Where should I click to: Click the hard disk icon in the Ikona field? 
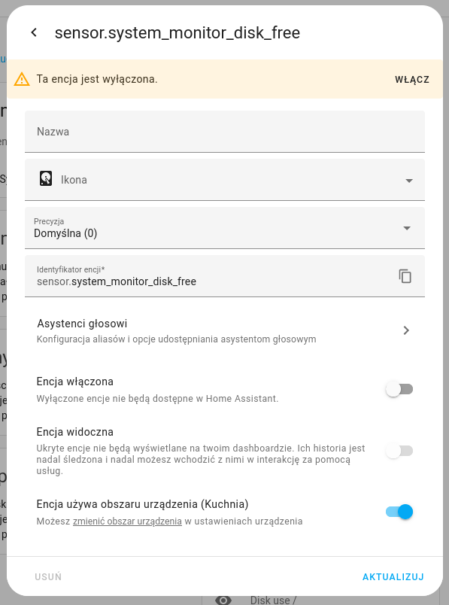pos(46,179)
